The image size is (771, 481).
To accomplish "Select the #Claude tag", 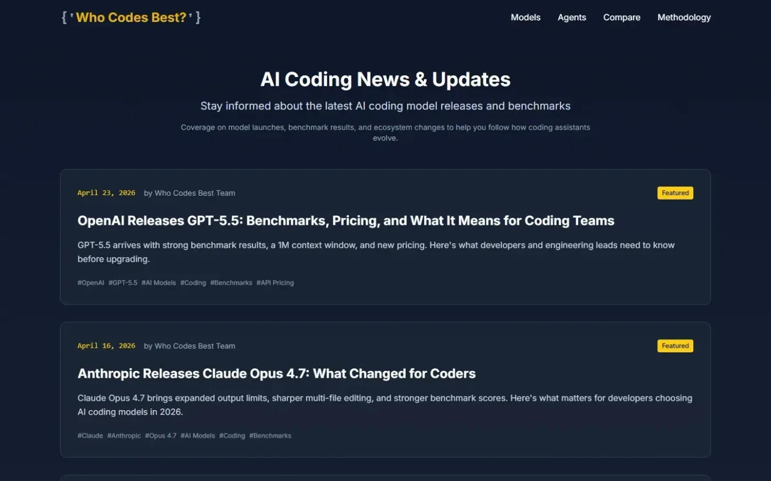I will pyautogui.click(x=90, y=435).
